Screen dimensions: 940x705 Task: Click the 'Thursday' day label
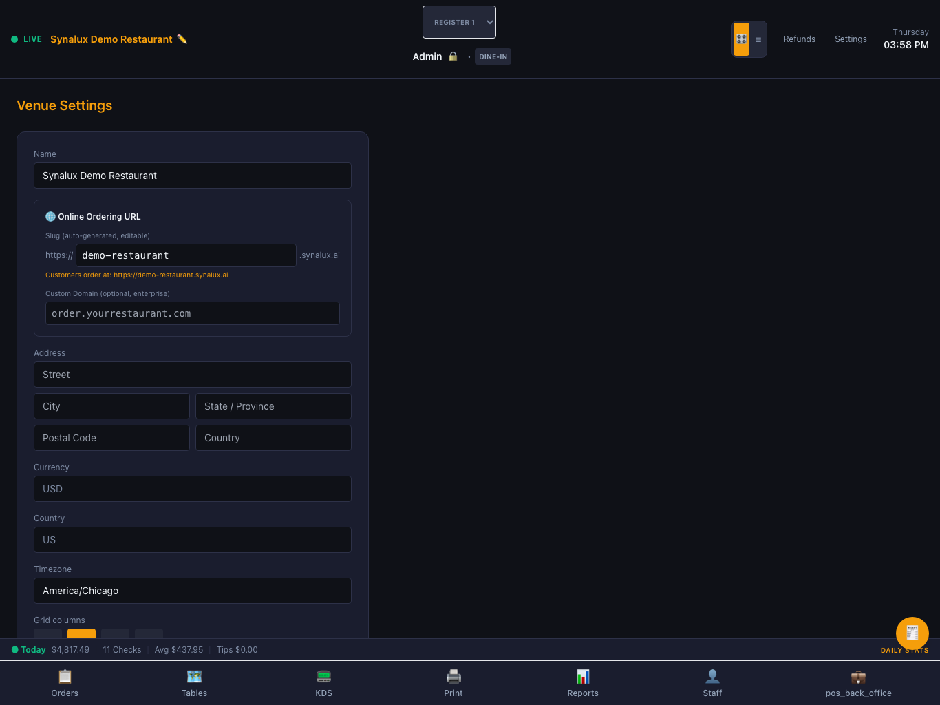pos(910,32)
